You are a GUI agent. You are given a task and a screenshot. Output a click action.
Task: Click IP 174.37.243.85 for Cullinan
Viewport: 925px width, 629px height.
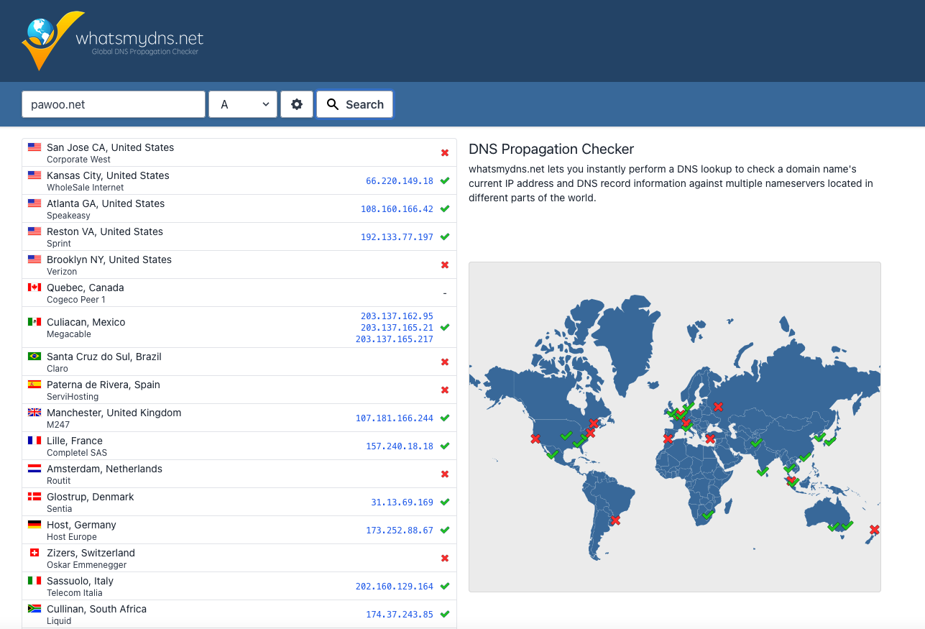(x=399, y=615)
